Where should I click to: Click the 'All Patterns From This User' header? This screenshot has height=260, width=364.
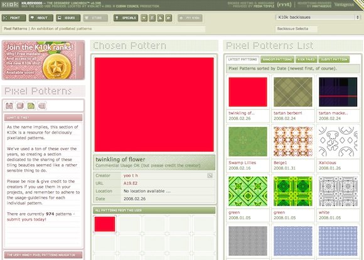(x=154, y=210)
